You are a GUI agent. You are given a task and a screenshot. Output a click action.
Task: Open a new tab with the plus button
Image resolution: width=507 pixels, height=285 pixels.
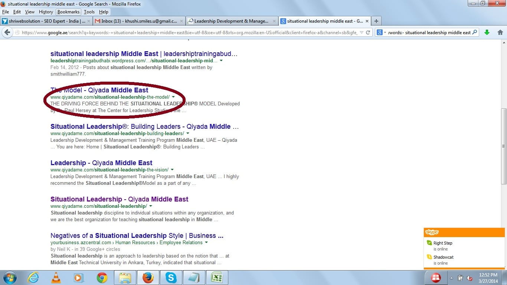376,21
